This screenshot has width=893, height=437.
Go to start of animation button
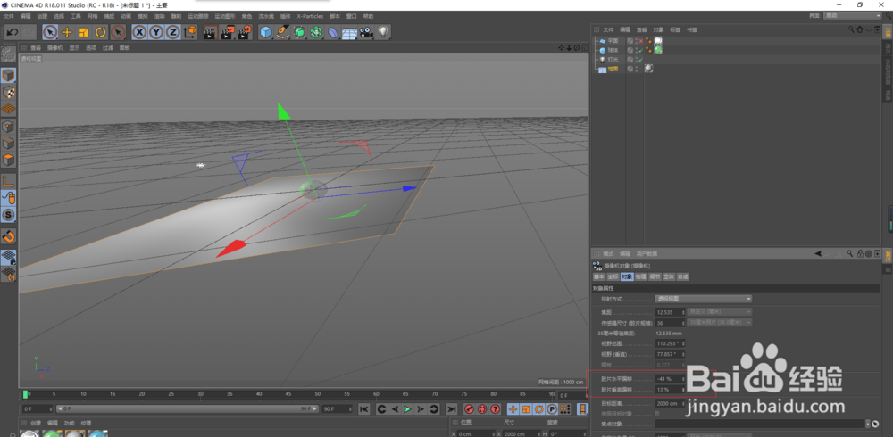click(364, 408)
